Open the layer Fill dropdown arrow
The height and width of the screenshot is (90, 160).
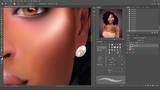tap(144, 43)
